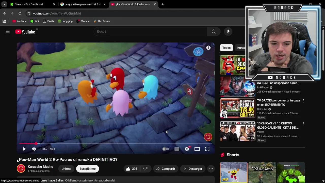The height and width of the screenshot is (183, 325).
Task: Click the channel watermark in video corner
Action: 208,137
